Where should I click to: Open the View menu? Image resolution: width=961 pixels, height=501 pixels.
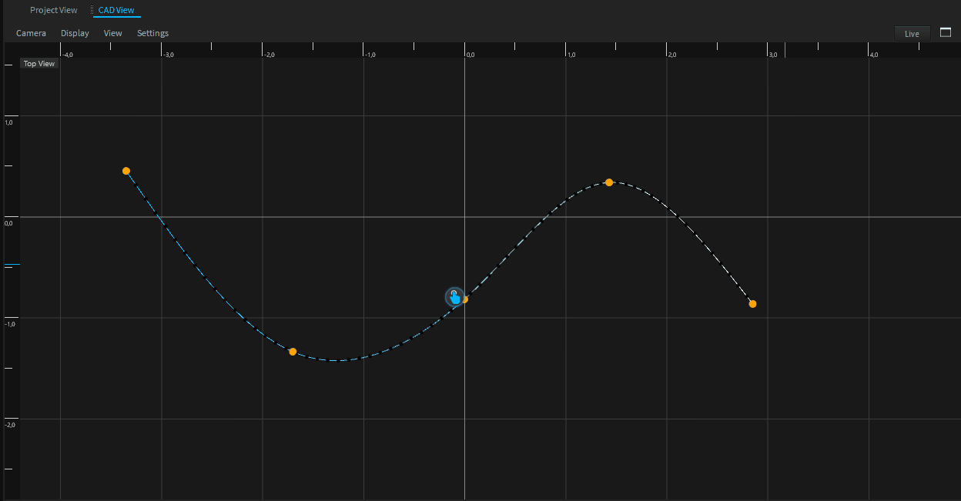click(112, 33)
